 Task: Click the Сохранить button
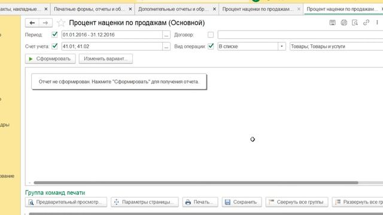(x=242, y=202)
